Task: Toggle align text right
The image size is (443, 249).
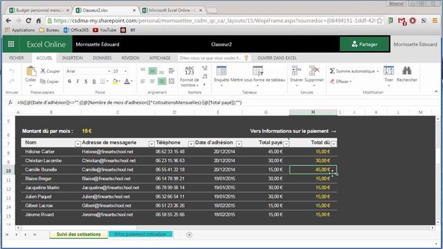Action: 161,82
